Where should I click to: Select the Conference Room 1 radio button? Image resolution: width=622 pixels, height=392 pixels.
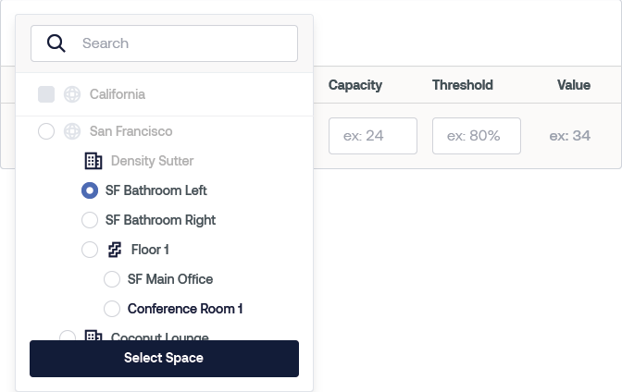pyautogui.click(x=112, y=309)
